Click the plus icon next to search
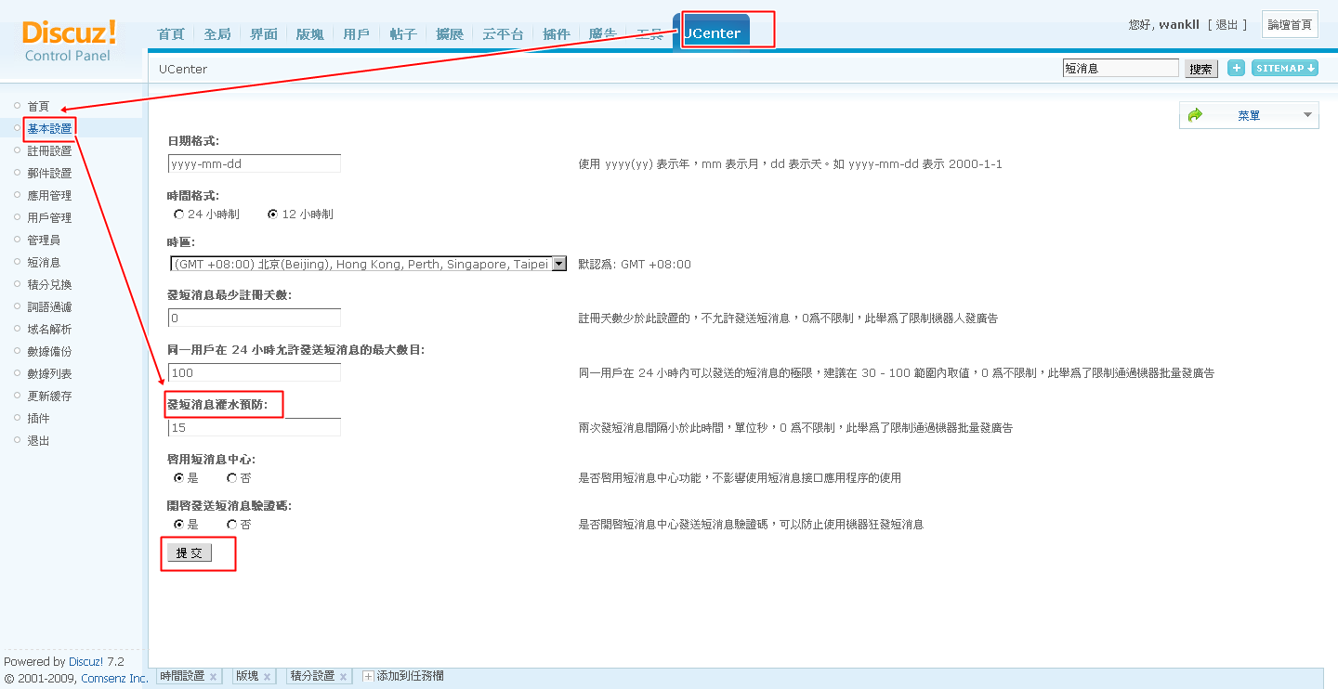 (1236, 68)
